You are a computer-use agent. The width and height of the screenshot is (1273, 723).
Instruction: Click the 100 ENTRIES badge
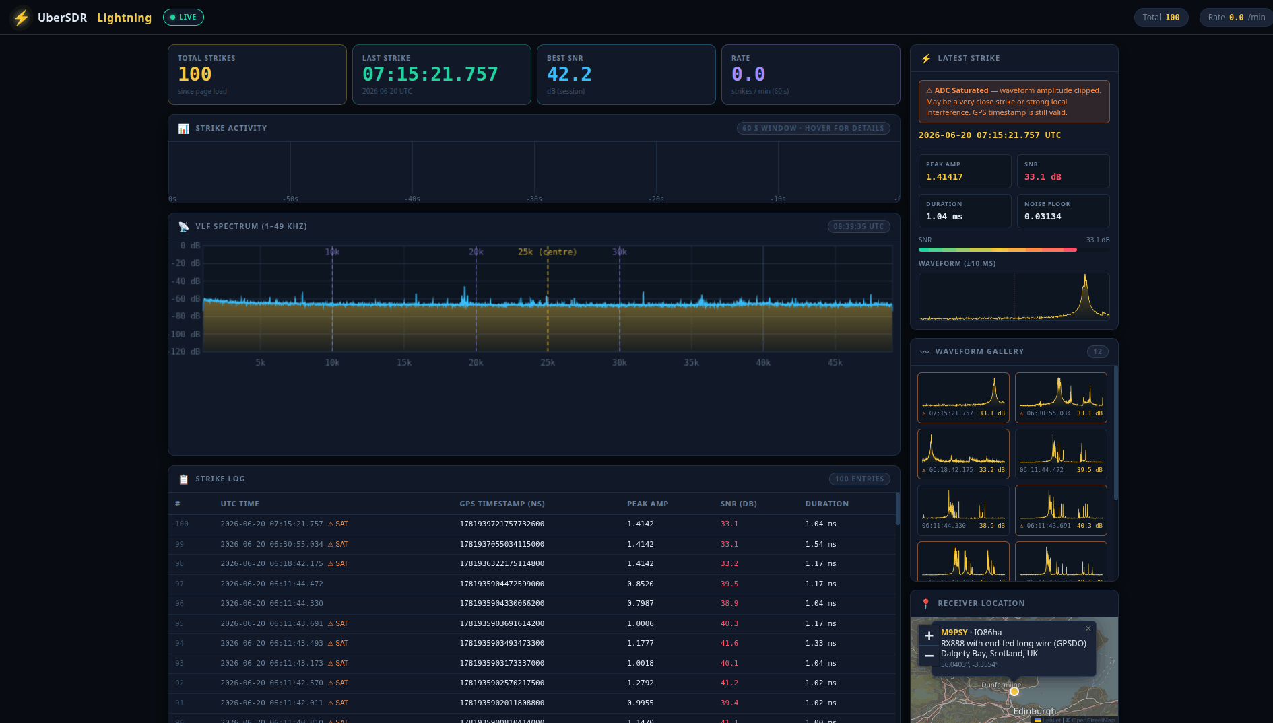pyautogui.click(x=859, y=479)
